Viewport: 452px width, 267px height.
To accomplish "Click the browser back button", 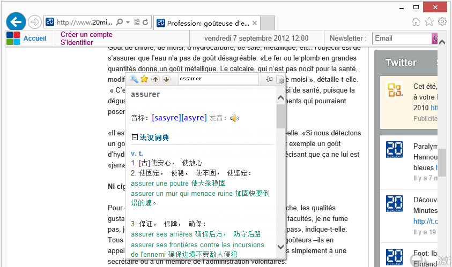I will (x=16, y=22).
